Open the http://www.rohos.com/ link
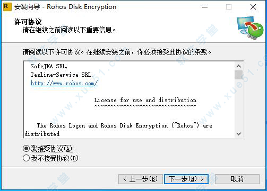 (x=64, y=83)
